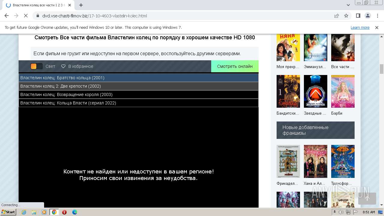Open Action Center flag tray icon
This screenshot has height=216, width=384.
355,212
